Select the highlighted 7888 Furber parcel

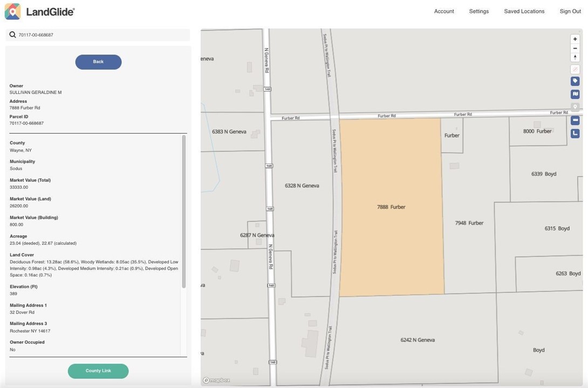coord(391,207)
